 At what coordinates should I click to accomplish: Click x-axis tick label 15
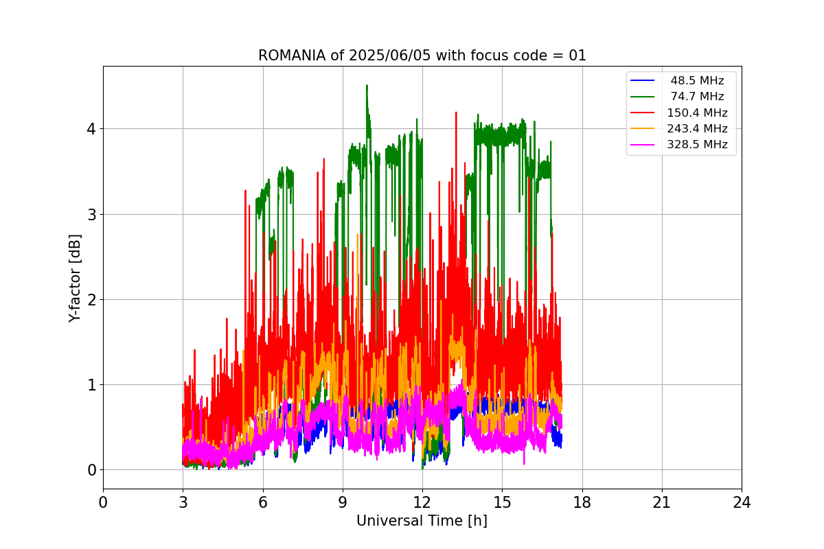502,502
